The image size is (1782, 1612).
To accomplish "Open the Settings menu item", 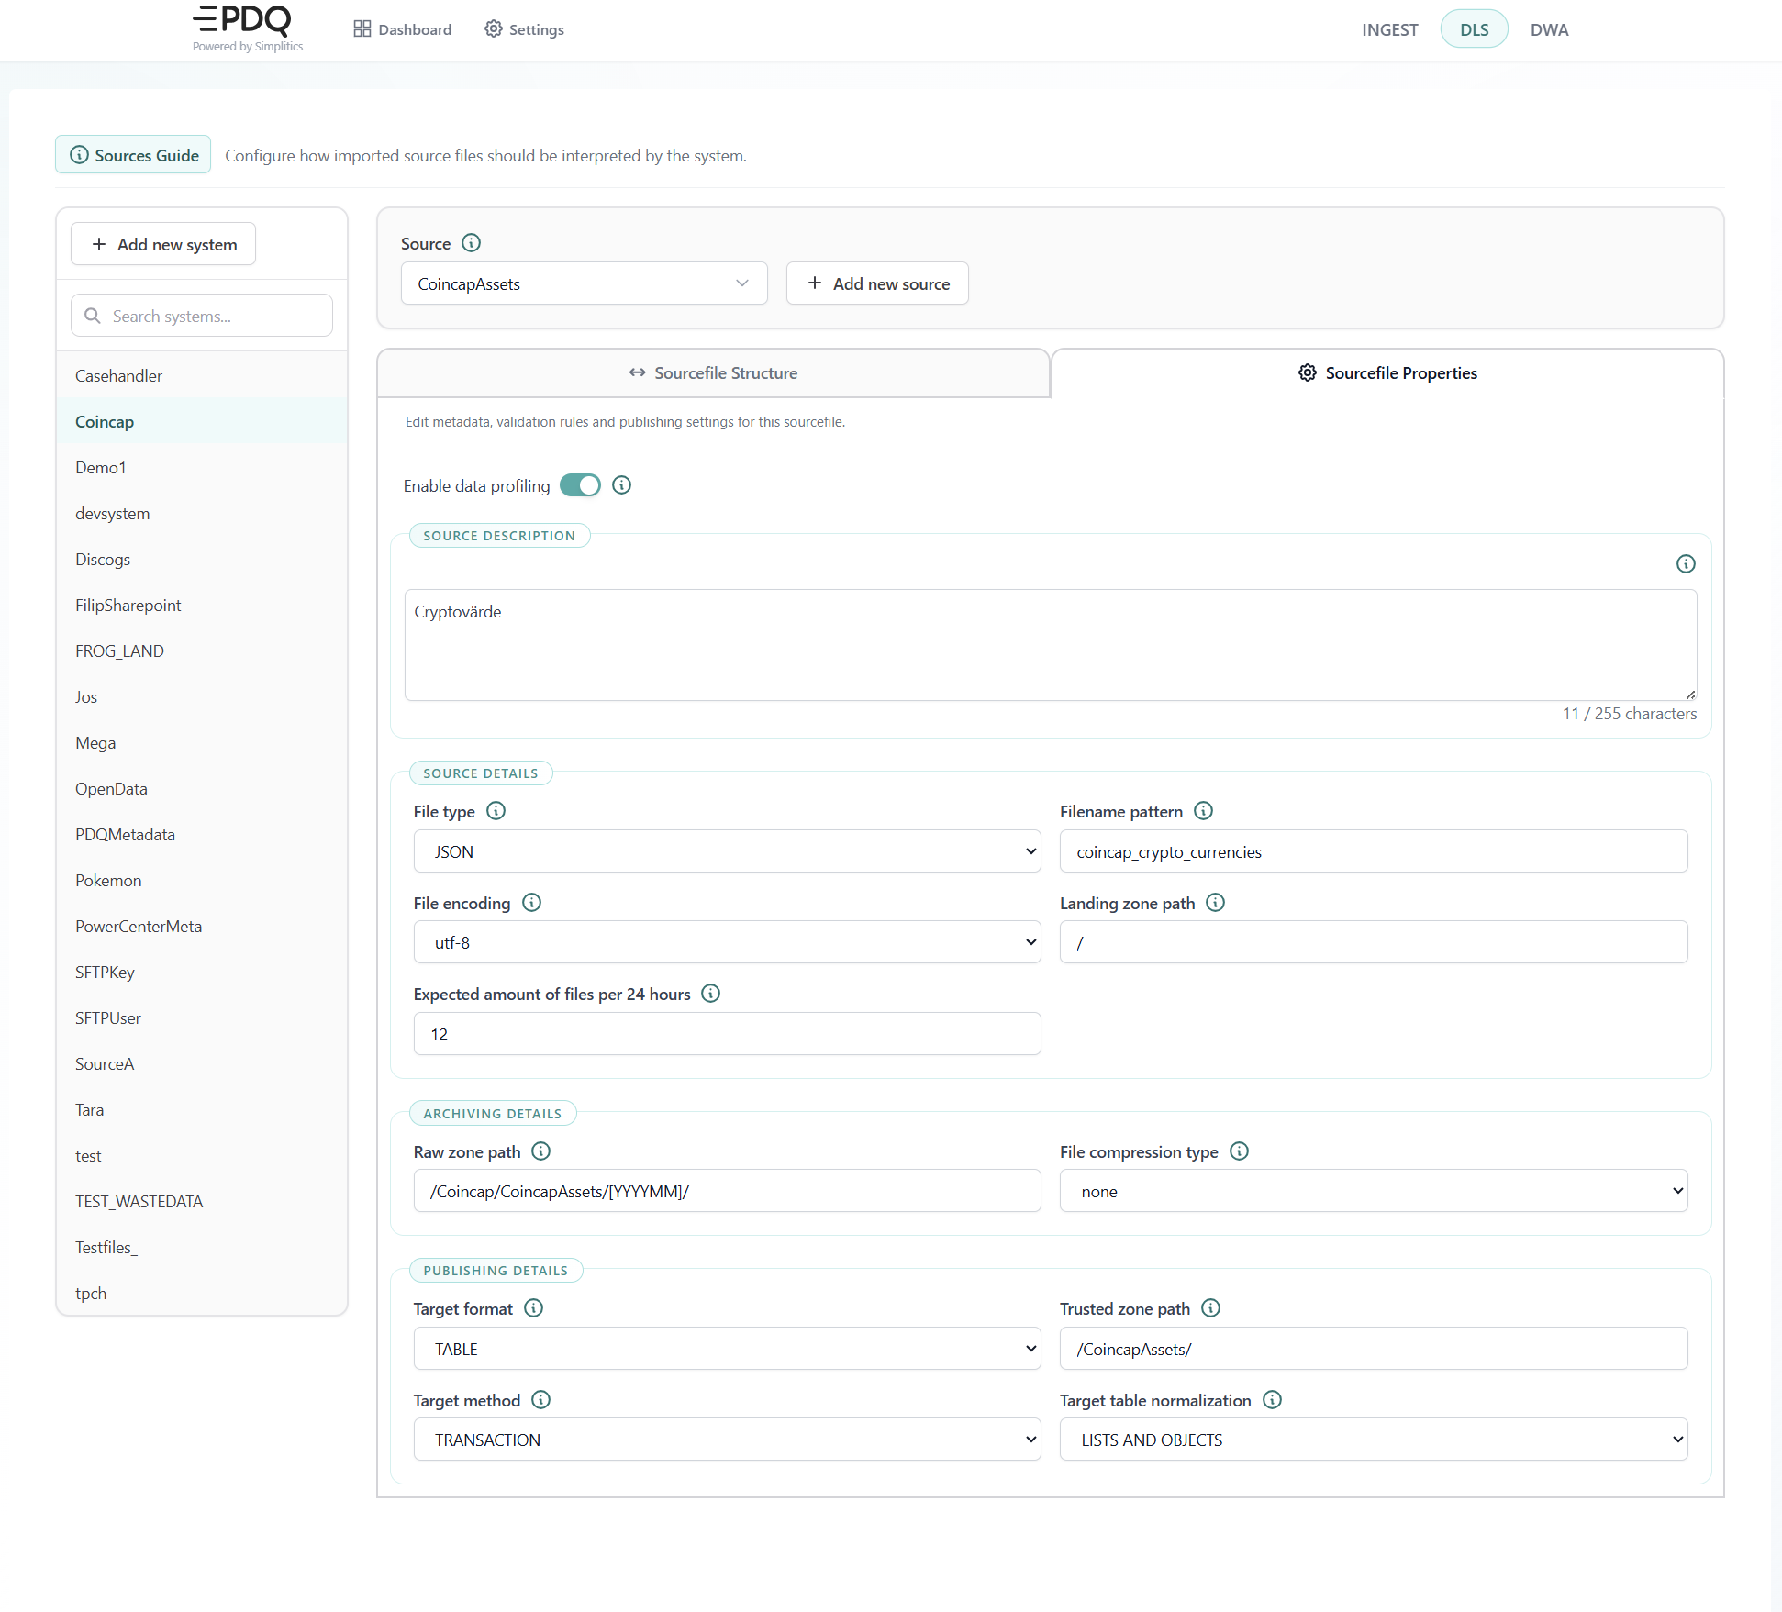I will click(524, 29).
